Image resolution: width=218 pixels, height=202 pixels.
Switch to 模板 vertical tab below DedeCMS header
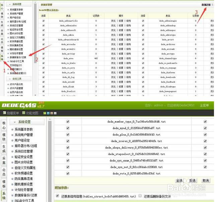click(4, 184)
